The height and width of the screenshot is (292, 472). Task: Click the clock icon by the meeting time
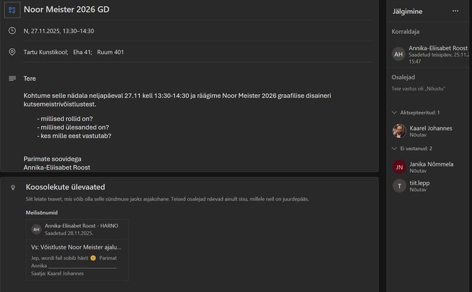pyautogui.click(x=12, y=31)
